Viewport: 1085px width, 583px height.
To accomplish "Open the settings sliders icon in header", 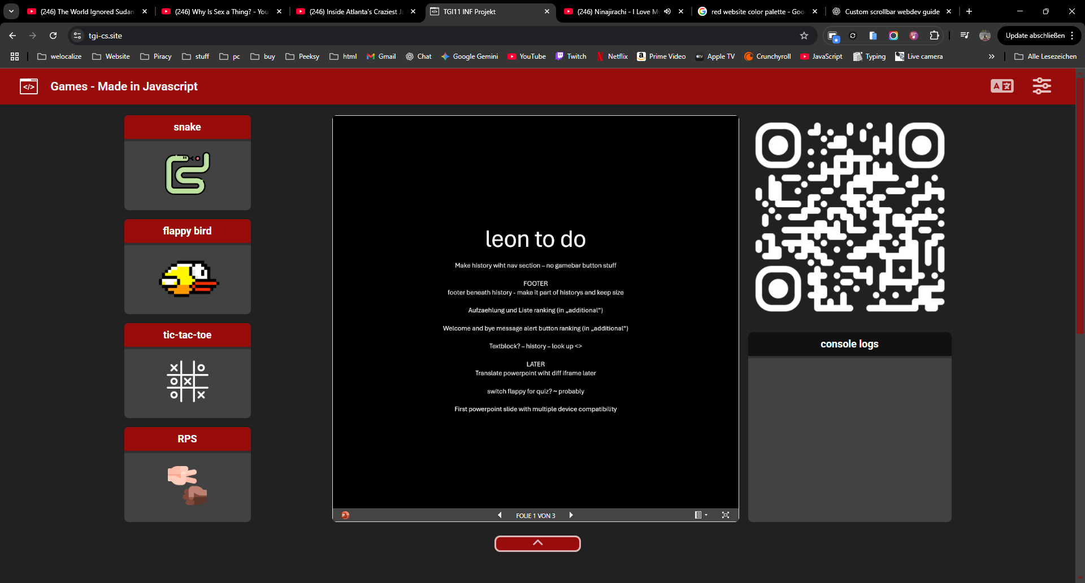I will (x=1041, y=86).
